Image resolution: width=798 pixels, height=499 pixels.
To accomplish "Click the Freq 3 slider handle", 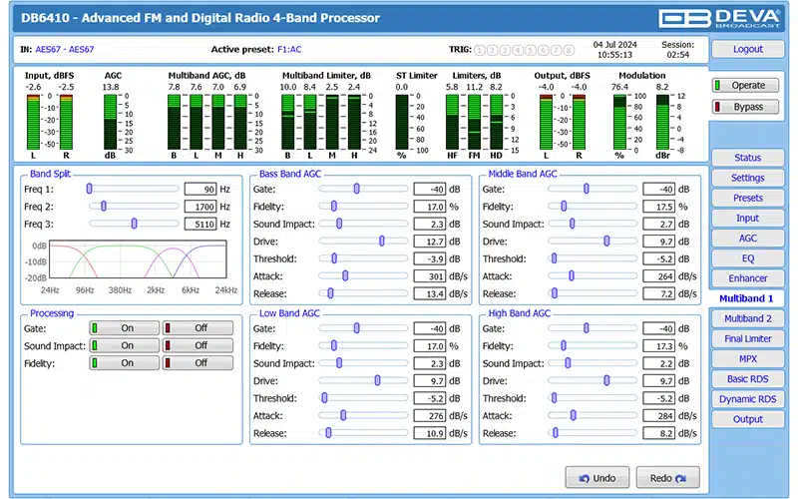I will pyautogui.click(x=135, y=224).
